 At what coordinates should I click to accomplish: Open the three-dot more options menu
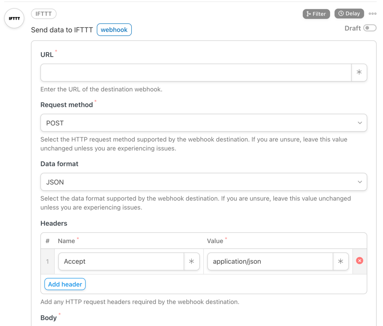click(373, 14)
